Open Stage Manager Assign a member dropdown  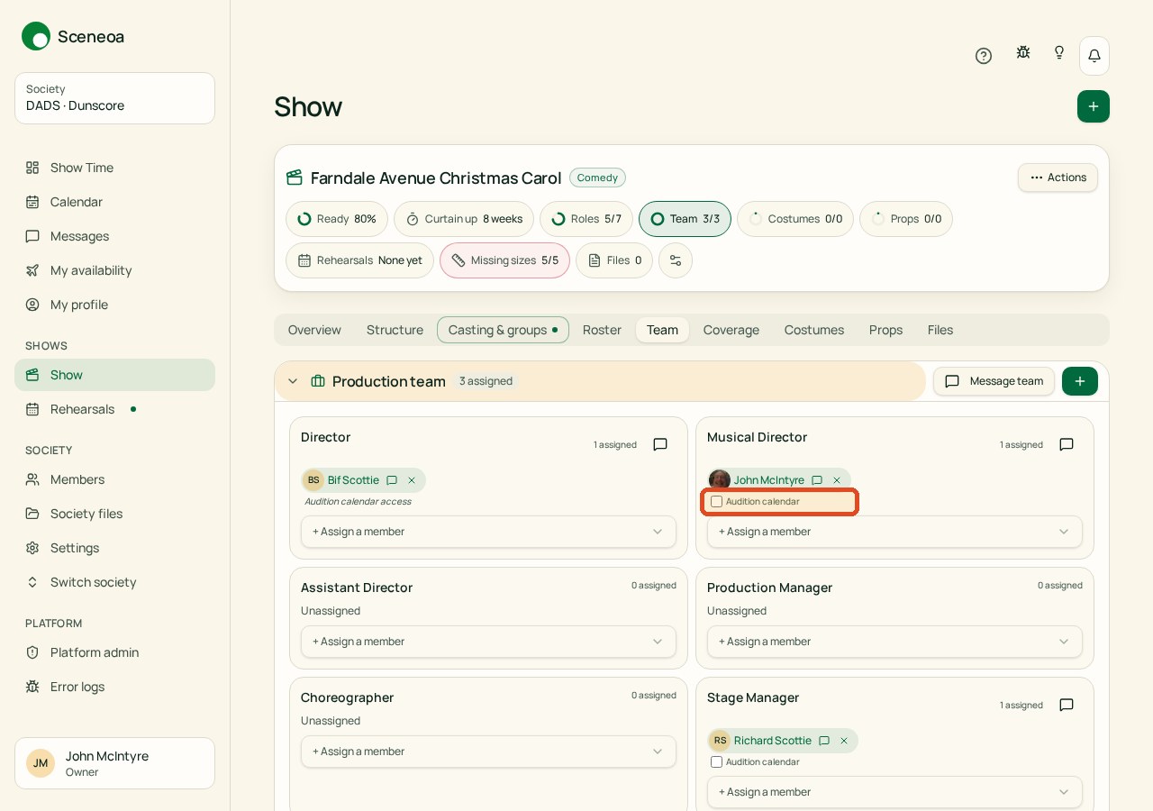(x=894, y=792)
